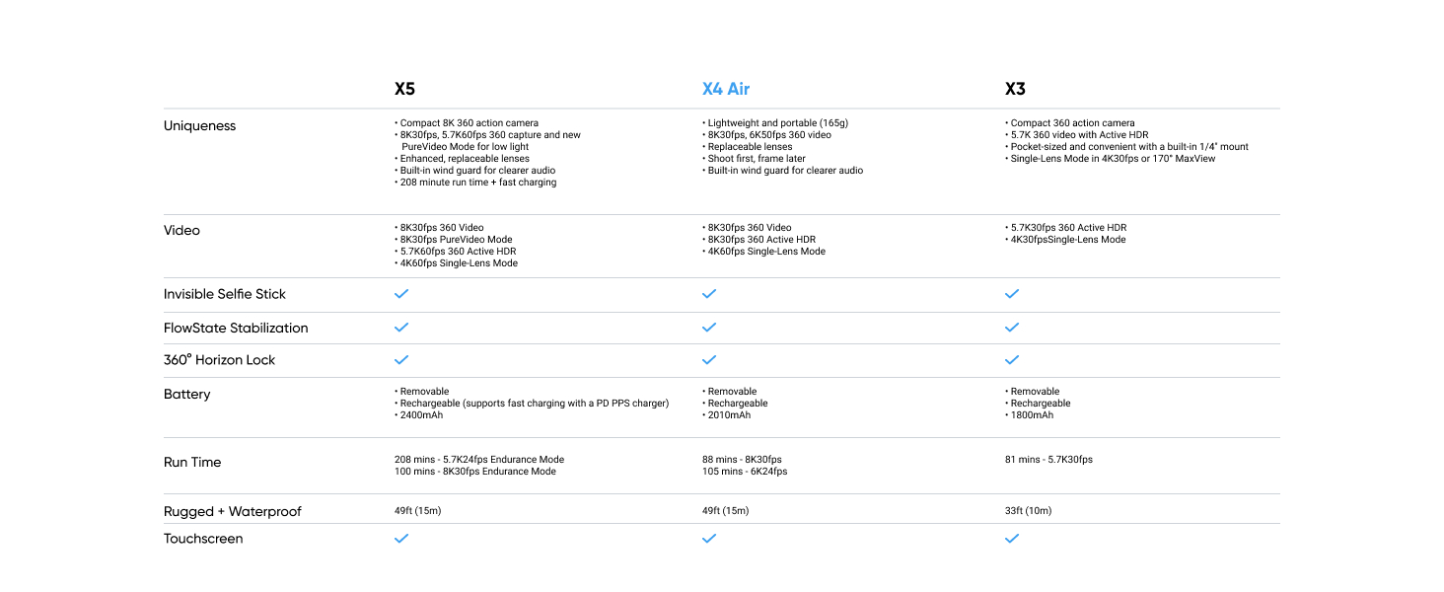
Task: Select the X3 column heading
Action: [1015, 89]
